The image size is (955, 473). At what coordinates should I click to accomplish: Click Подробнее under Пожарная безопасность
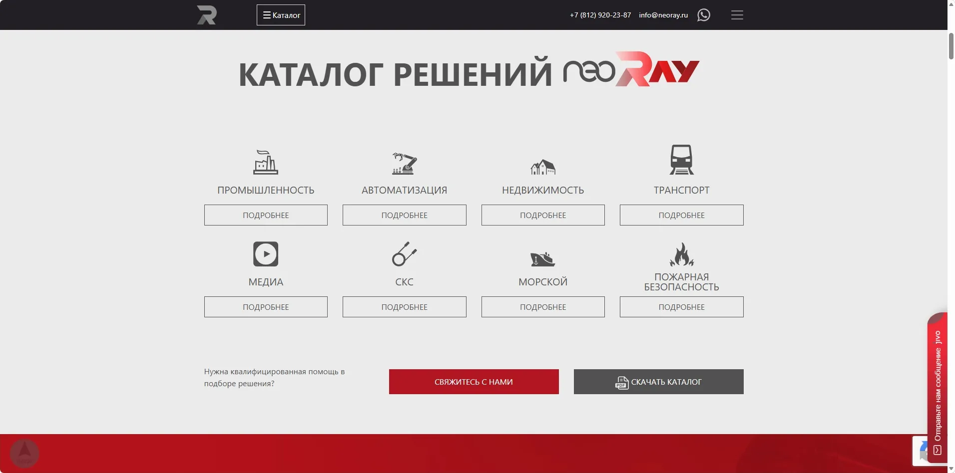point(682,307)
